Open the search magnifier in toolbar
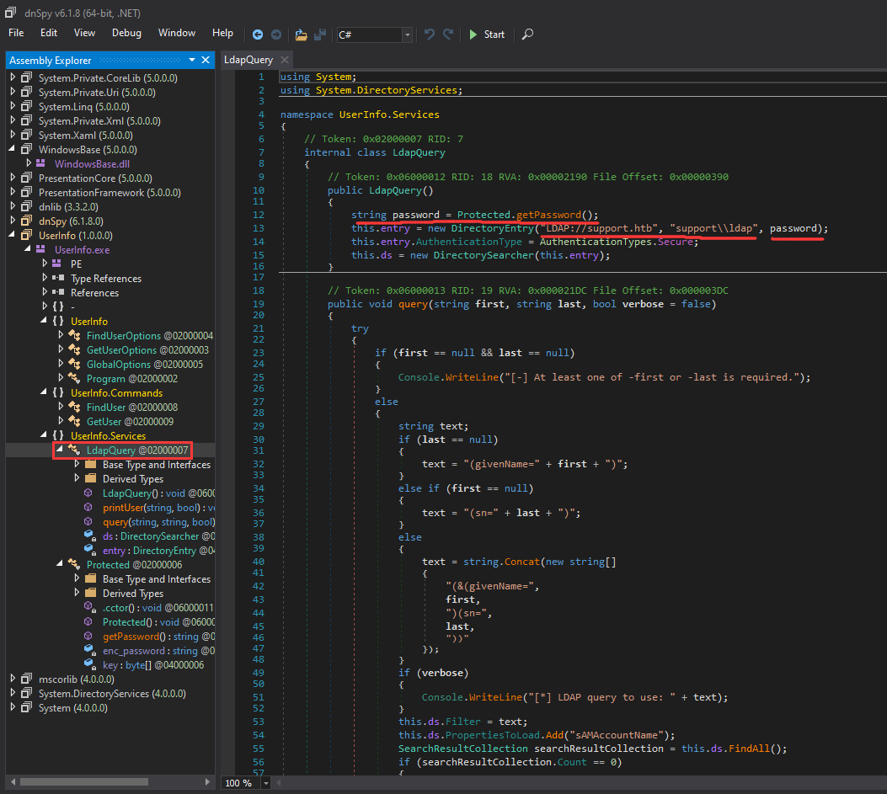Screen dimensions: 887x794 (x=527, y=35)
